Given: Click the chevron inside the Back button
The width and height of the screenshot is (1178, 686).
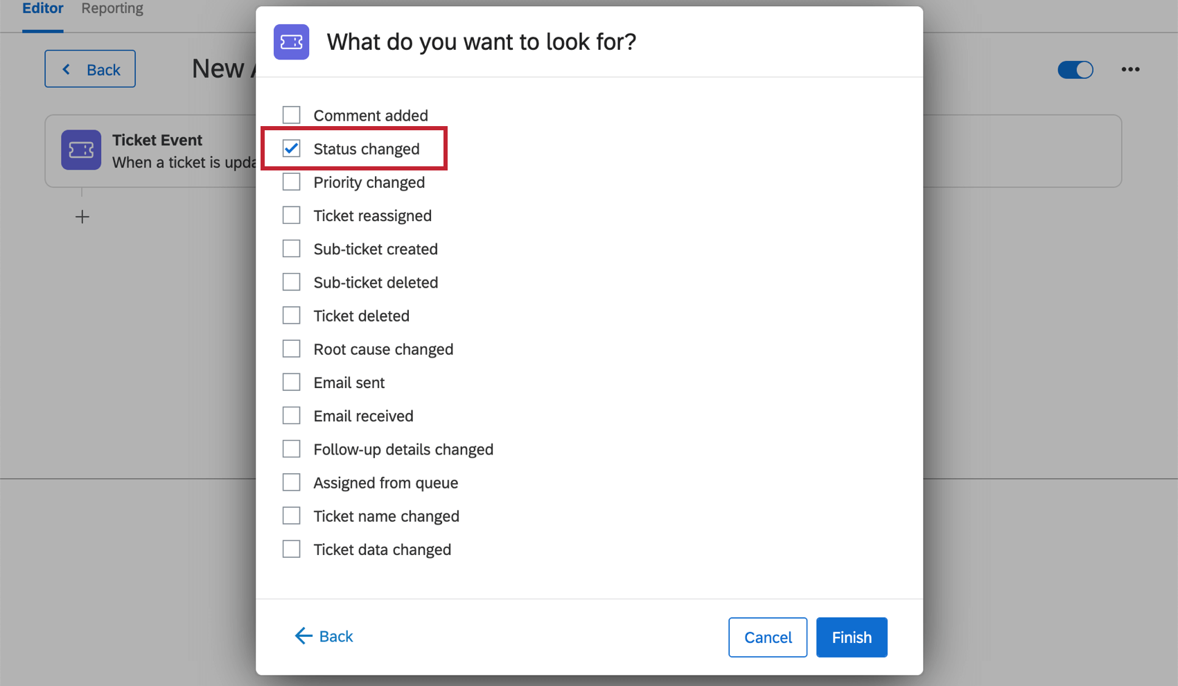Looking at the screenshot, I should coord(66,69).
